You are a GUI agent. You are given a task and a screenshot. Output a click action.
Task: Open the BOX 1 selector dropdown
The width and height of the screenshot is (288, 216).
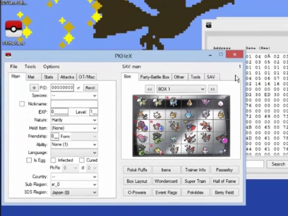point(181,89)
